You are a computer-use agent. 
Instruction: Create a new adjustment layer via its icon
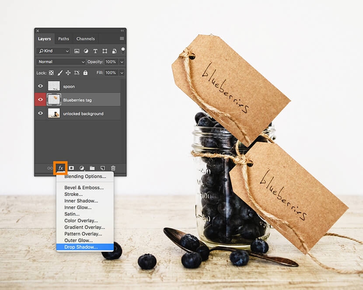click(x=82, y=168)
